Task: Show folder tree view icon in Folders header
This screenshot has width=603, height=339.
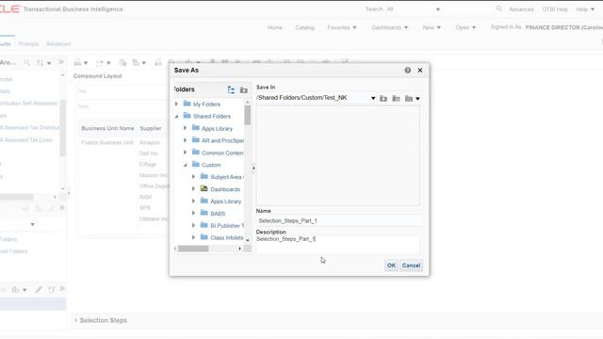Action: pyautogui.click(x=231, y=90)
